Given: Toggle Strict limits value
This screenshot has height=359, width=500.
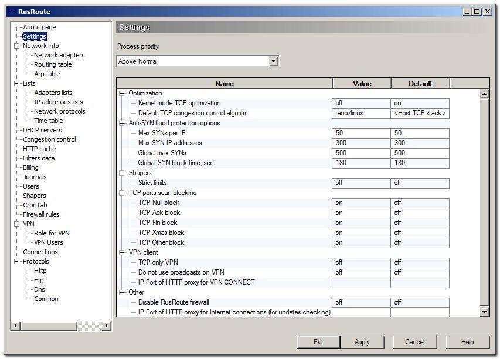Looking at the screenshot, I should pyautogui.click(x=361, y=183).
